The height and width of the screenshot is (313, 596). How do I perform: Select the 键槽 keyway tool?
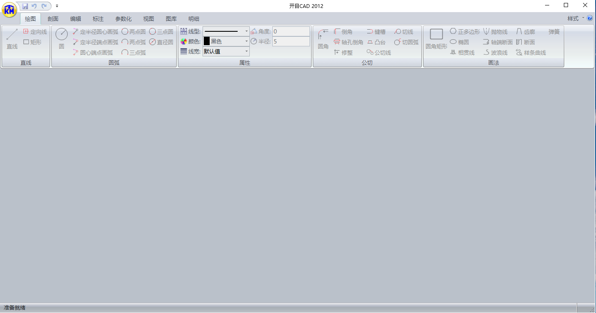tap(376, 32)
